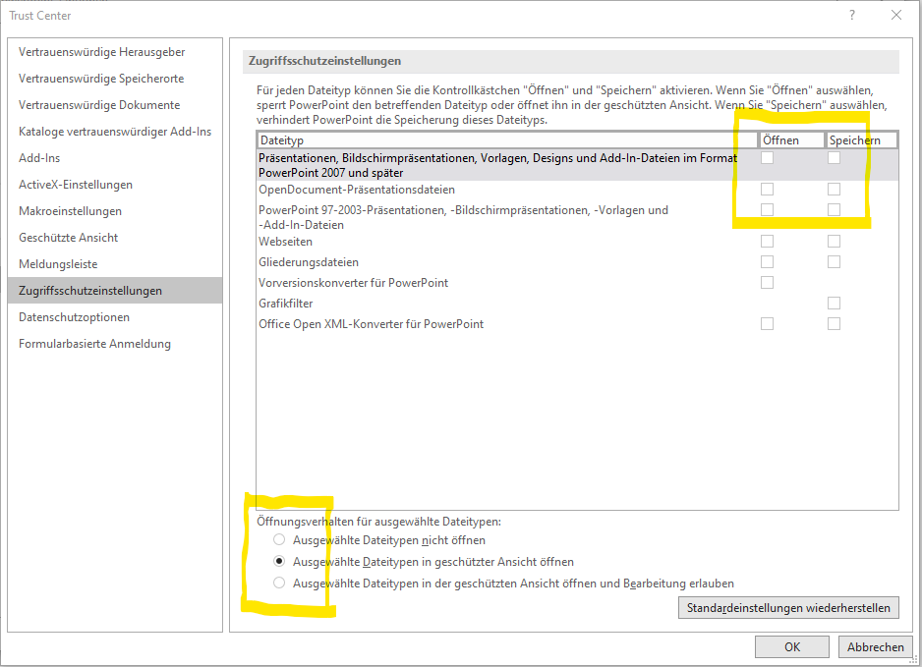This screenshot has height=667, width=922.
Task: Check Speichern for Webseiten
Action: 834,241
